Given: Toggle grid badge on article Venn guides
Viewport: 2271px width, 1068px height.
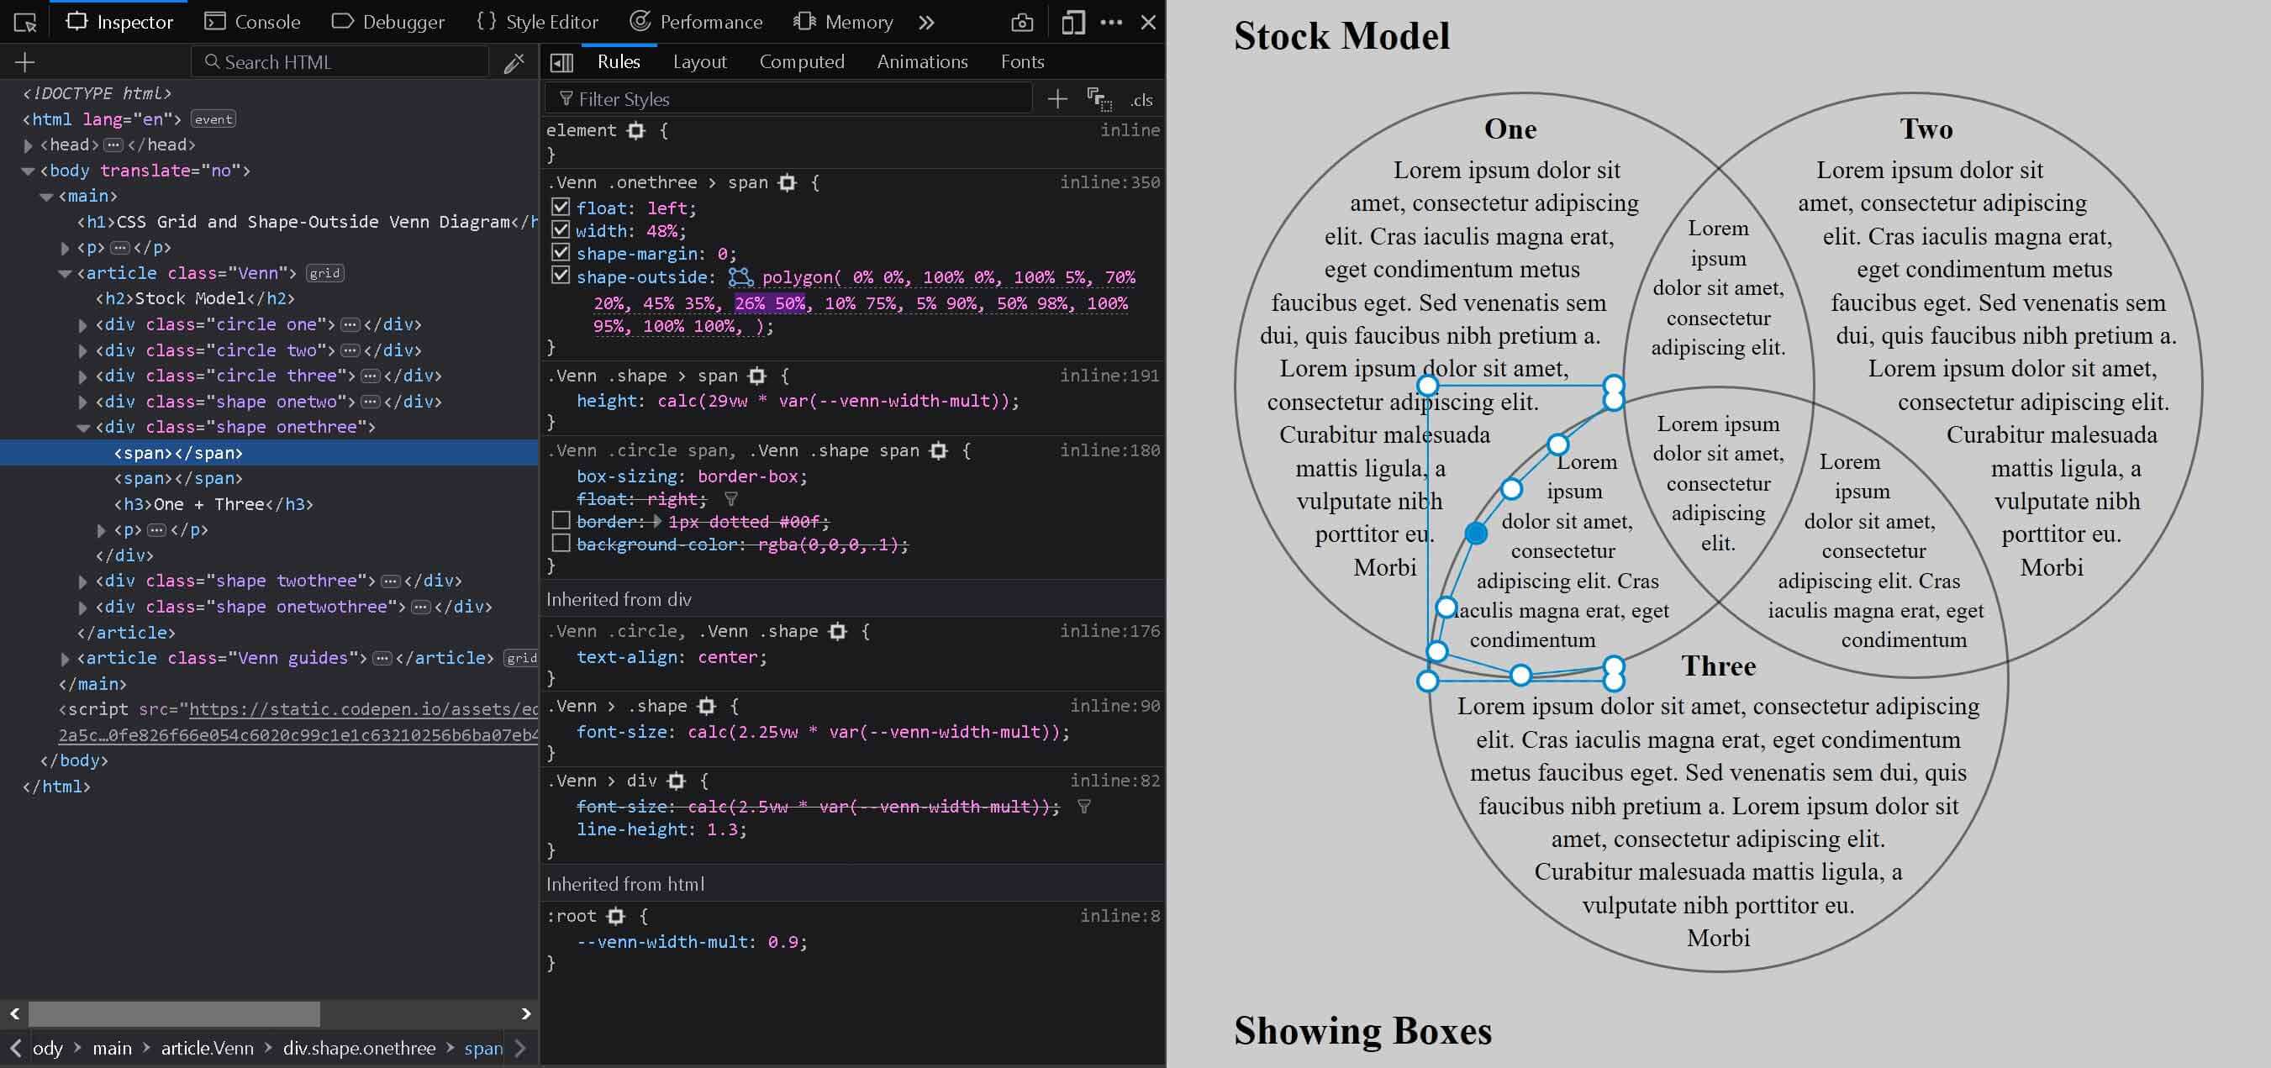Looking at the screenshot, I should click(521, 658).
